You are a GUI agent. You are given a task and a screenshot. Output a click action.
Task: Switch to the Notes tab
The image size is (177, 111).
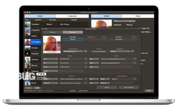(x=138, y=16)
